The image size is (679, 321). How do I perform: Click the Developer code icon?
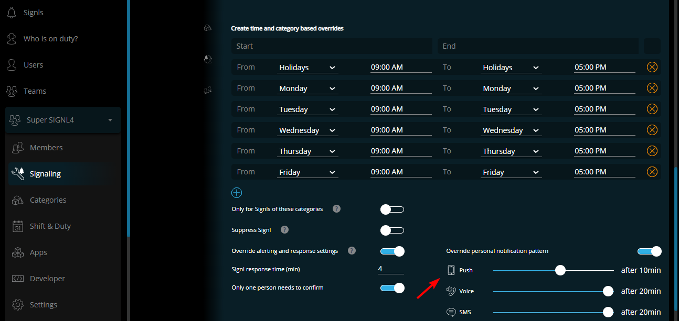coord(18,279)
